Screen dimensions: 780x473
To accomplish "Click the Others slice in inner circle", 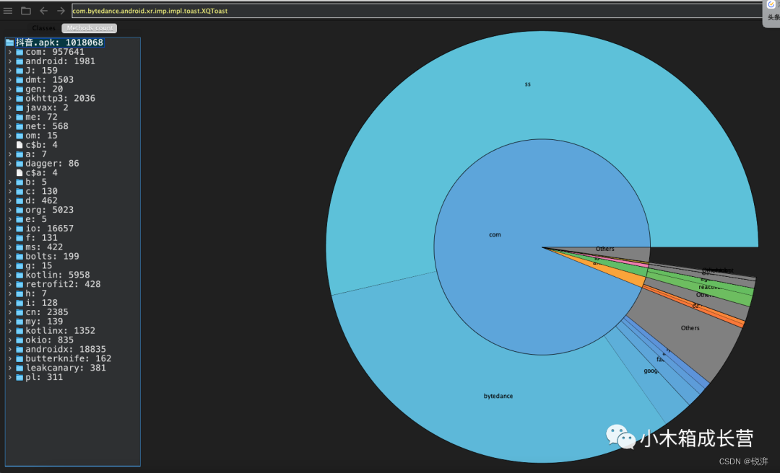I will [605, 249].
